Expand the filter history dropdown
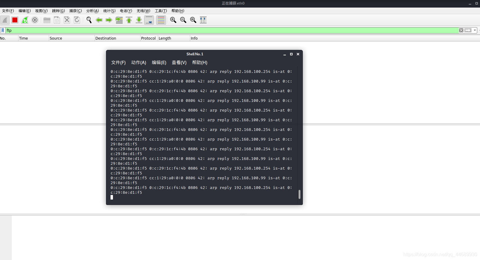This screenshot has width=480, height=260. point(475,30)
